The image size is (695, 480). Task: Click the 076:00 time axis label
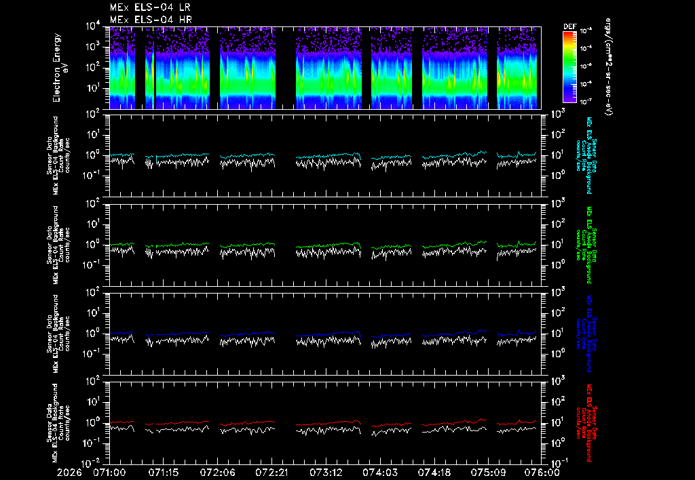point(542,473)
